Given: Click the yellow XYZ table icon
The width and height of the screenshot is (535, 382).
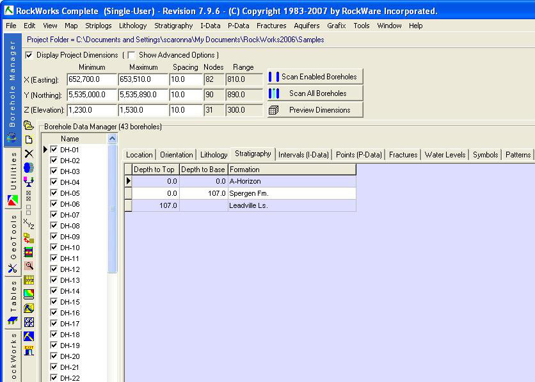Looking at the screenshot, I should 29,280.
